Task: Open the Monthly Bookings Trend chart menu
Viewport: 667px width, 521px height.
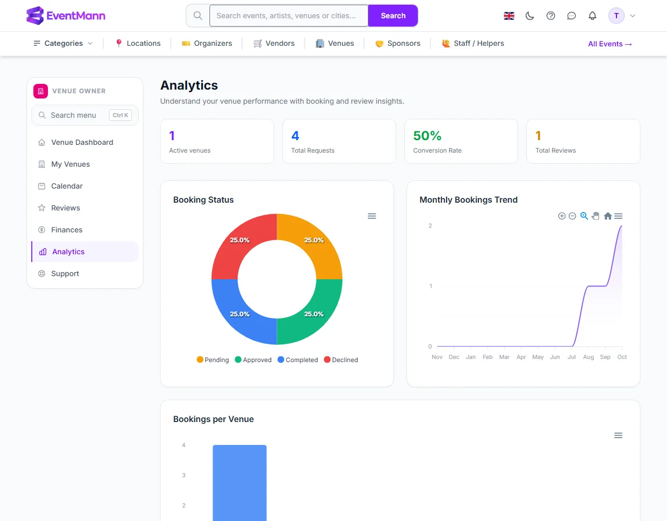Action: (x=619, y=216)
